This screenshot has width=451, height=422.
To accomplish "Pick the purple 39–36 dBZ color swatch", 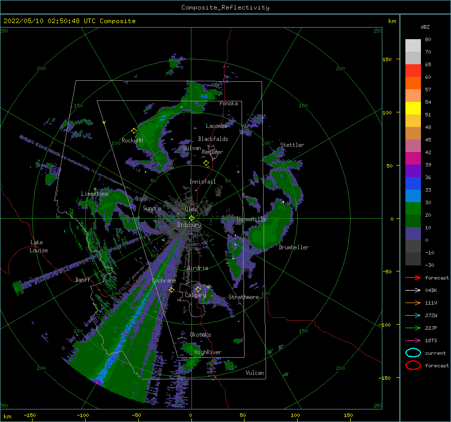I will pos(413,171).
